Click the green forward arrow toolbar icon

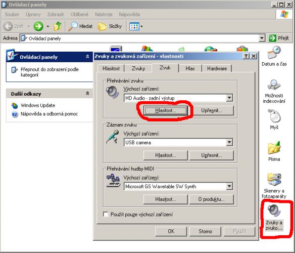[38, 26]
